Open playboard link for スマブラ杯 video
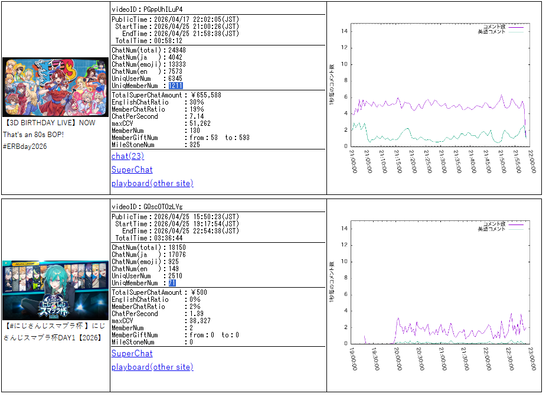 (152, 367)
